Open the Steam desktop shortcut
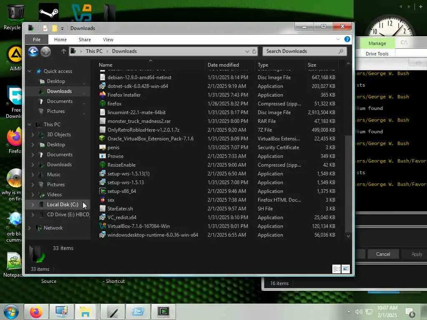 pyautogui.click(x=48, y=12)
